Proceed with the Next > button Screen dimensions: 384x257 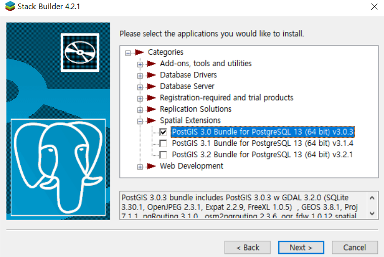(x=301, y=247)
